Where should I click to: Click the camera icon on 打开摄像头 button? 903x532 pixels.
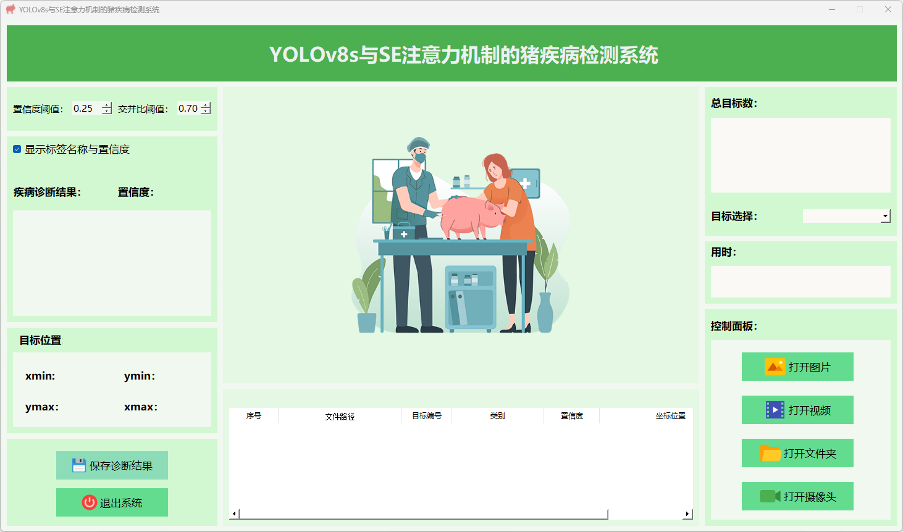tap(770, 496)
